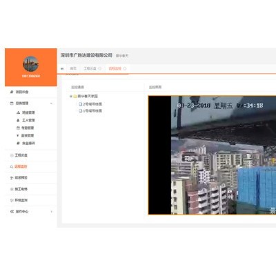Image resolution: width=276 pixels, height=276 pixels.
Task: Select the yen-icon salary management item
Action: click(26, 135)
